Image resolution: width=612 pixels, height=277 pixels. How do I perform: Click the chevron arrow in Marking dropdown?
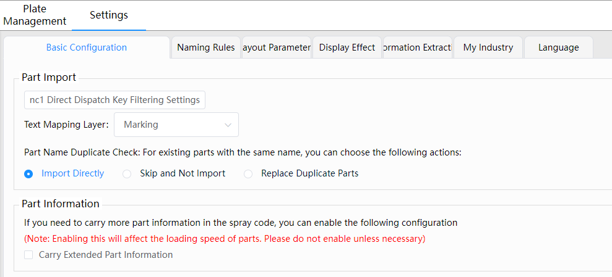click(228, 125)
